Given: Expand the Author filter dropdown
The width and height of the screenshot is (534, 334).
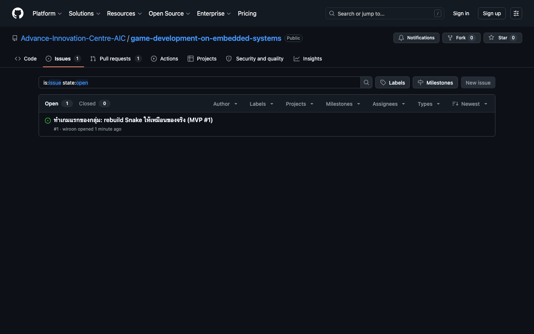Looking at the screenshot, I should click(225, 104).
